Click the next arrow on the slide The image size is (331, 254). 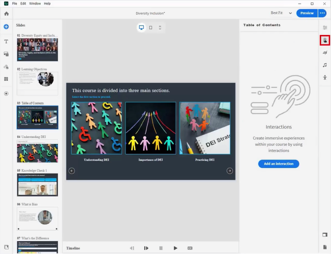[x=229, y=171]
